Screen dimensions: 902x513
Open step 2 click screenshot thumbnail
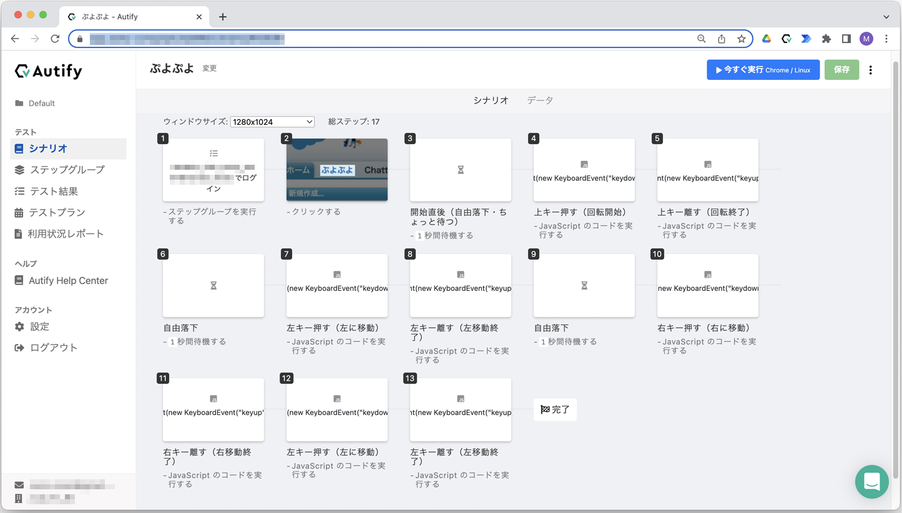click(337, 170)
